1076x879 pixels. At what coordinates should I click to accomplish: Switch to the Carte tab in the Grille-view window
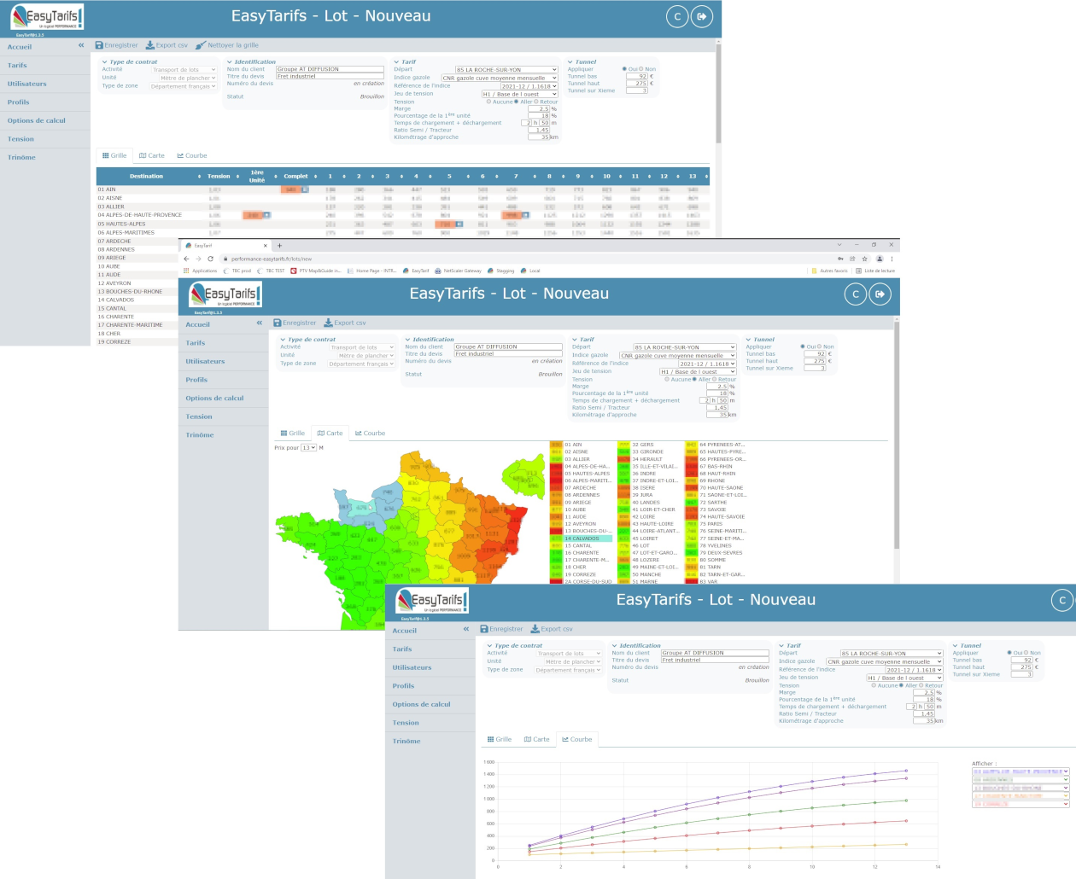152,155
